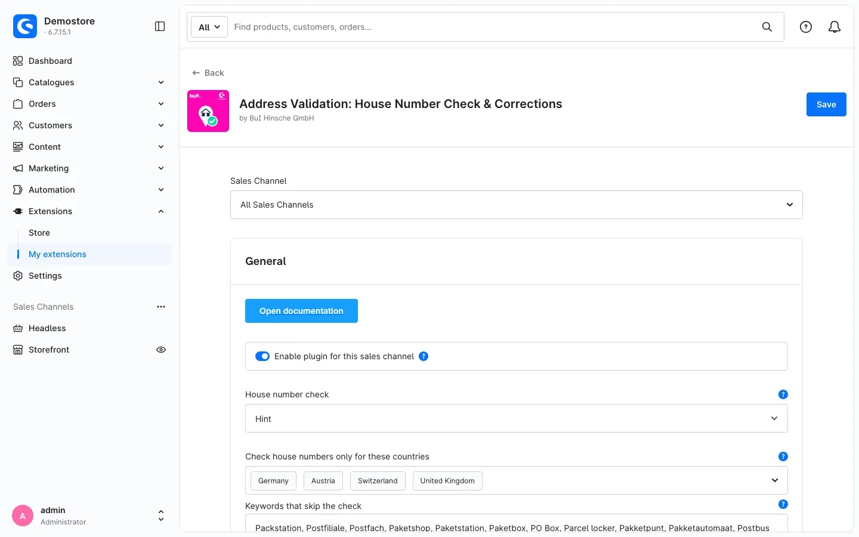The height and width of the screenshot is (537, 859).
Task: Open the Sales Channels three-dot menu
Action: tap(161, 307)
